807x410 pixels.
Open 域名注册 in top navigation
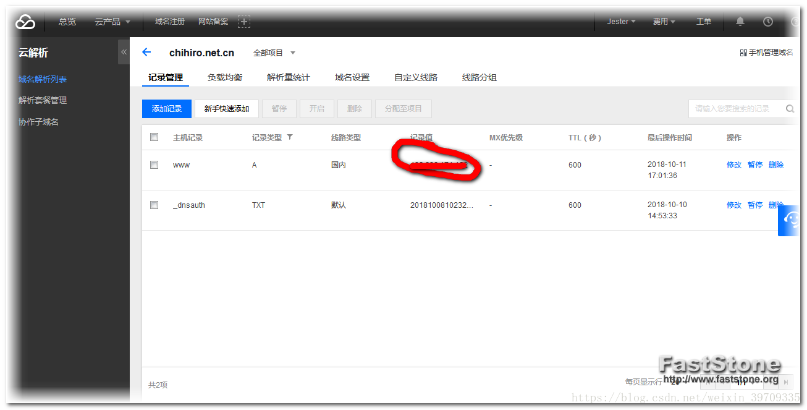pos(170,22)
